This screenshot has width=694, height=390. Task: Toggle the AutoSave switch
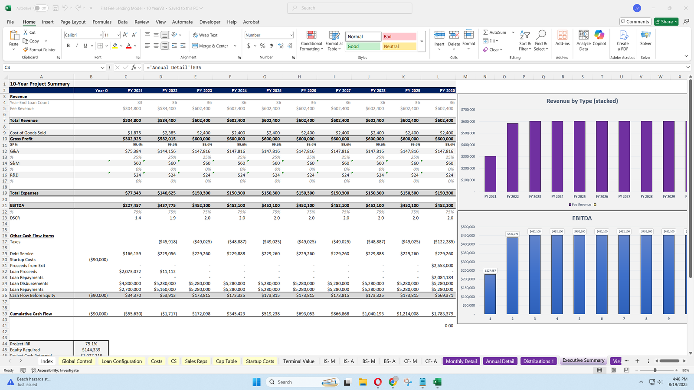click(41, 8)
